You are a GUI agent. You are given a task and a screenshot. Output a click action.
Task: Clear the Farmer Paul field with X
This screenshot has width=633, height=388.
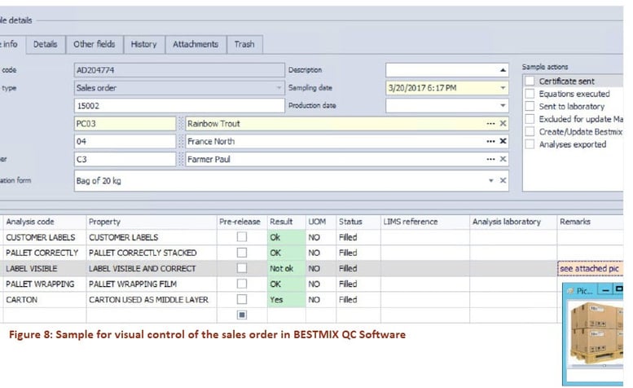(x=503, y=159)
